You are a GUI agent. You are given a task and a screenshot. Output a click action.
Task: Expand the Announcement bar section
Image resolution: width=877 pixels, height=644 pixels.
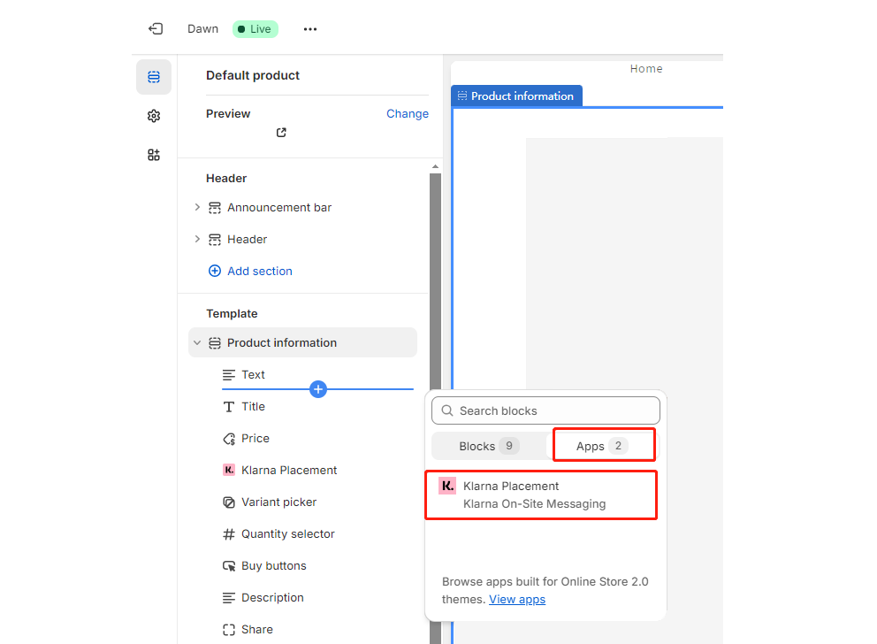point(197,208)
